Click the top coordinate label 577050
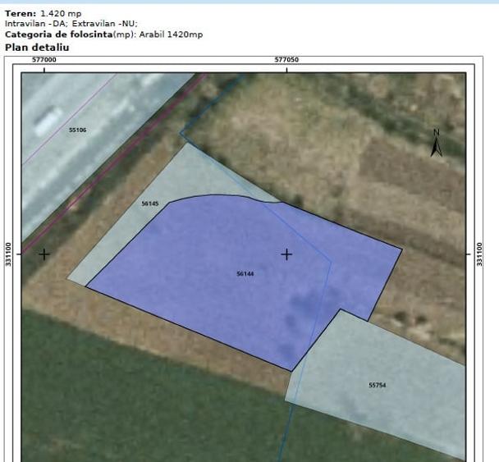This screenshot has height=462, width=499. (286, 60)
